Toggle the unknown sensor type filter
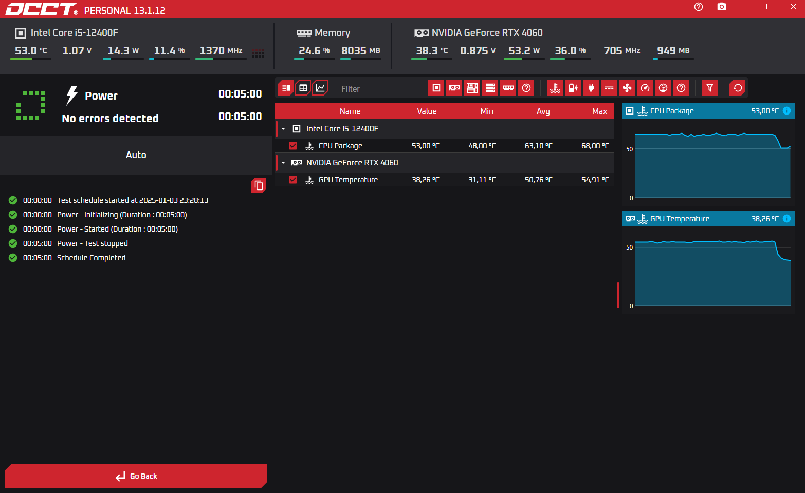805x493 pixels. click(681, 88)
